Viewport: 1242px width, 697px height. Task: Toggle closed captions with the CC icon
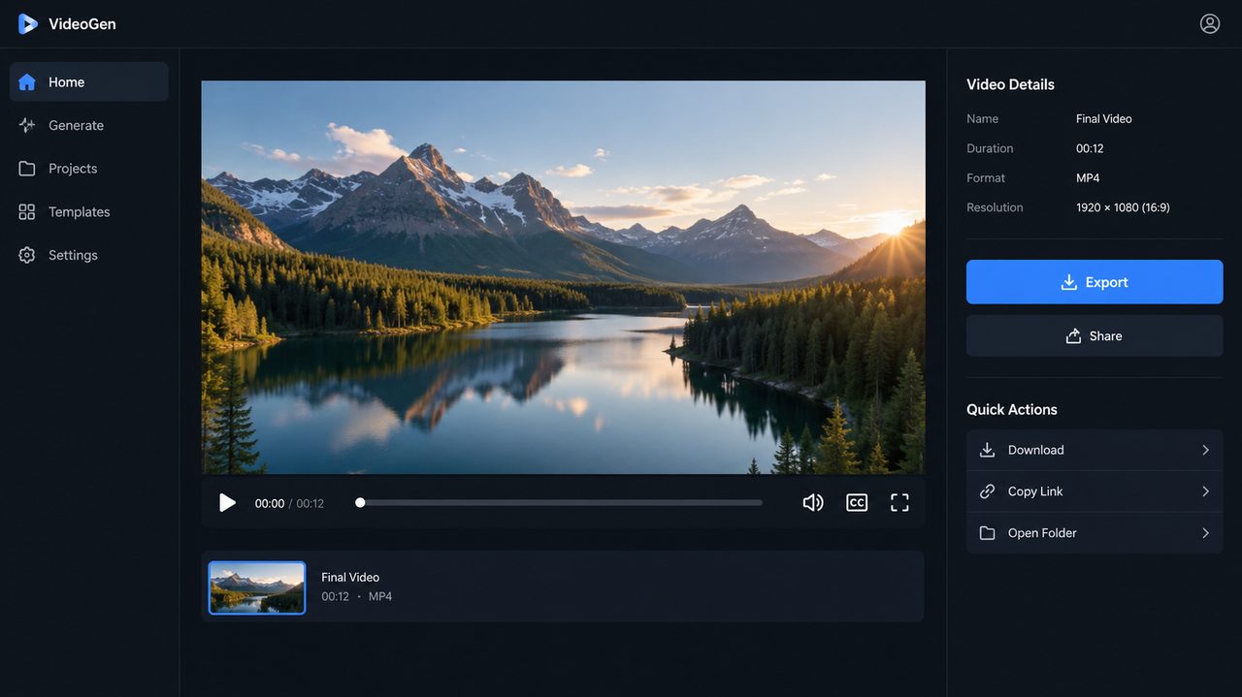click(x=857, y=502)
